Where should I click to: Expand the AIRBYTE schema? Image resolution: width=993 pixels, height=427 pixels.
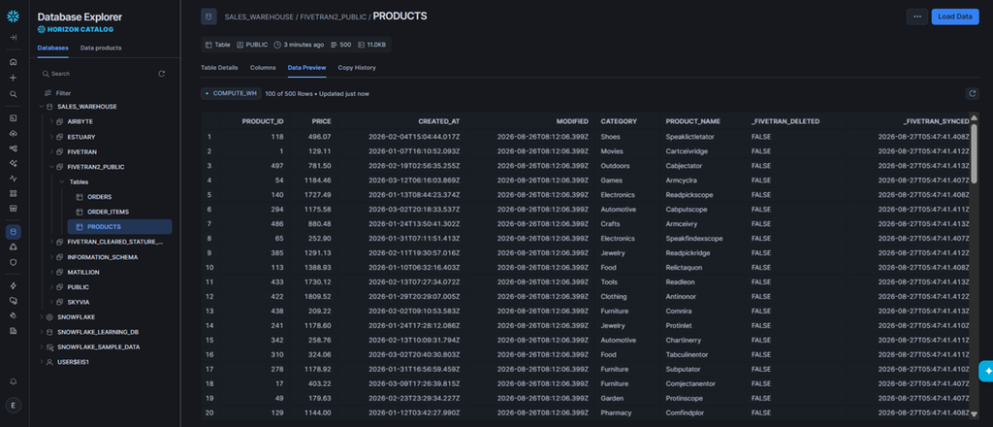(52, 121)
